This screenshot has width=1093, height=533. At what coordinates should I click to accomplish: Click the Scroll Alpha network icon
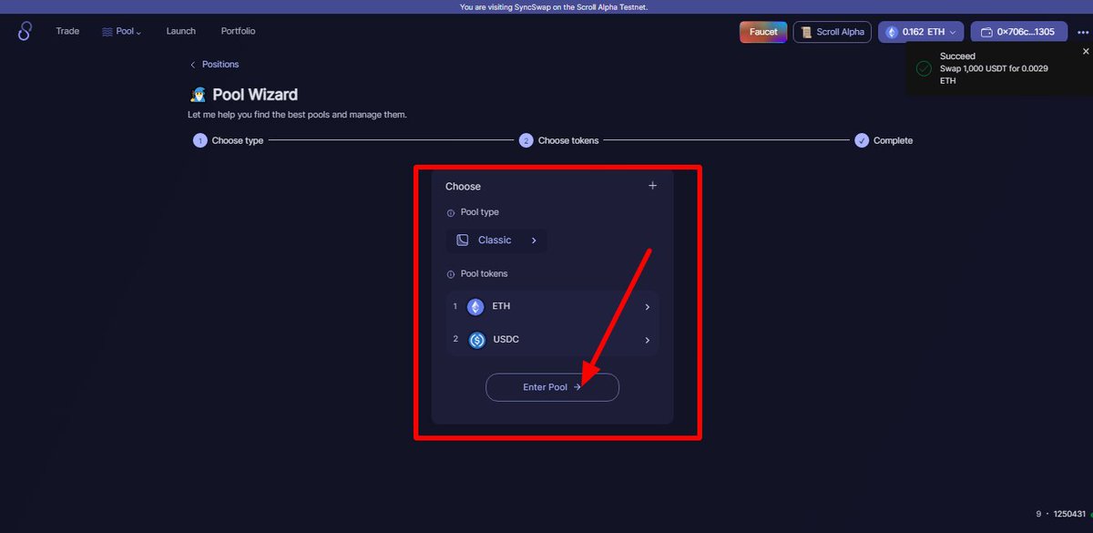[x=806, y=31]
